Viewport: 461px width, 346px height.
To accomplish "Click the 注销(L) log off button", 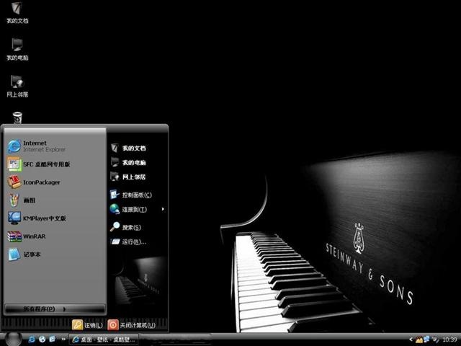I will 88,325.
